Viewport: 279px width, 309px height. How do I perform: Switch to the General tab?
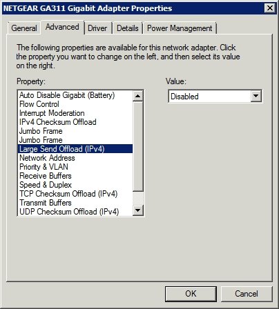tap(24, 28)
